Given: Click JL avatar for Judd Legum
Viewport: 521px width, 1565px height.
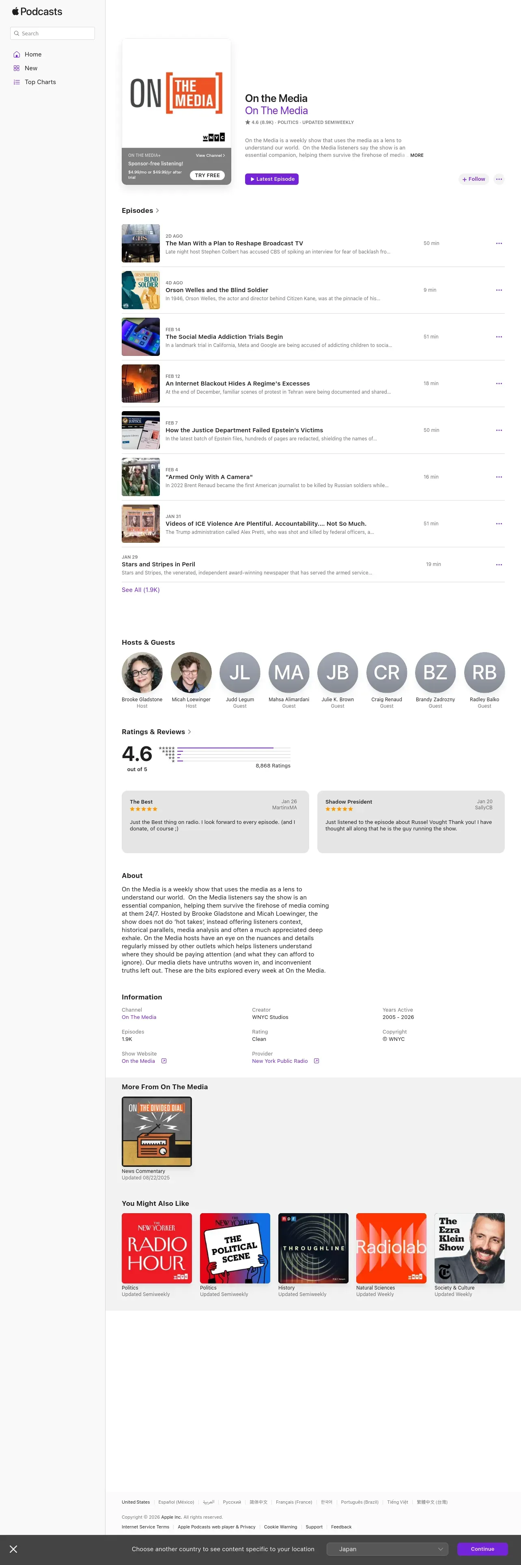Looking at the screenshot, I should (239, 672).
